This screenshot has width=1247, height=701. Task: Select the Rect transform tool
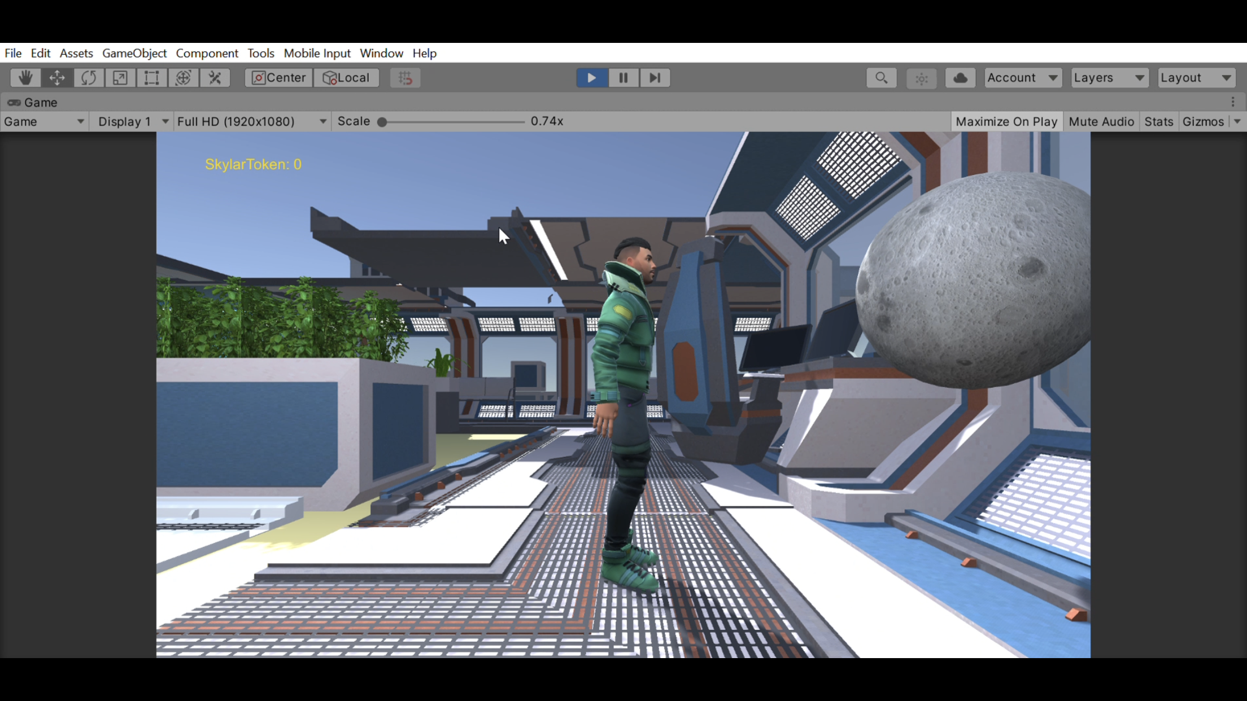151,78
